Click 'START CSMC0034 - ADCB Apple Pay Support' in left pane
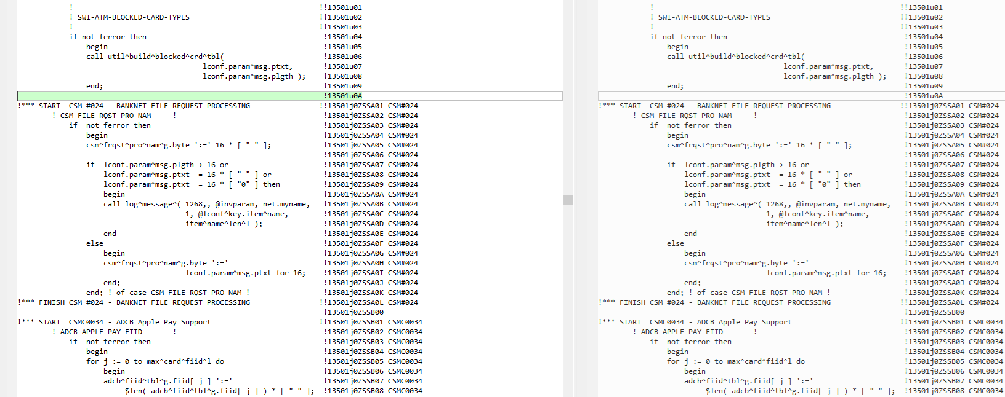This screenshot has height=397, width=1005. [115, 322]
